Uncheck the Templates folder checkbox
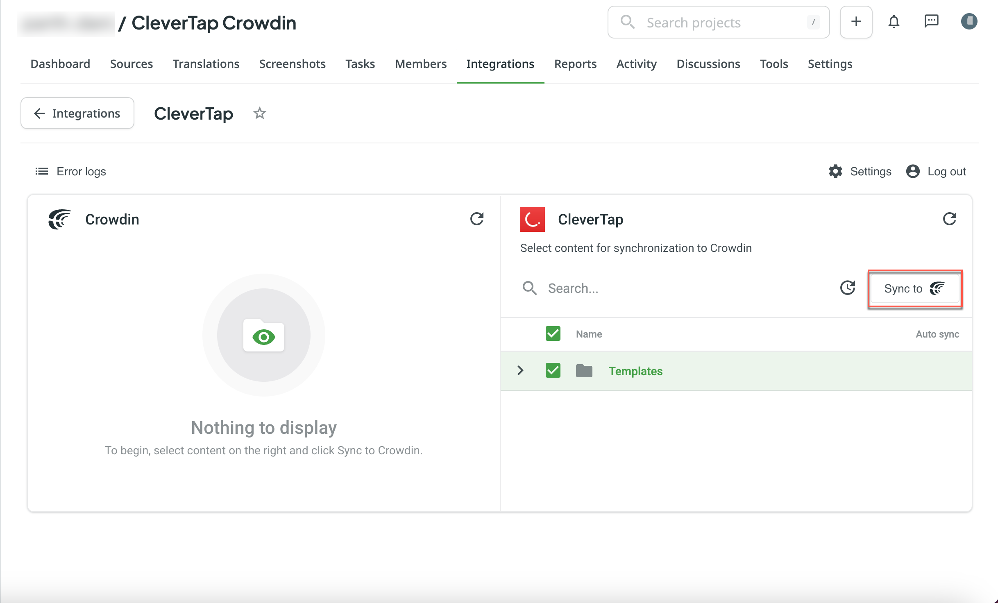The height and width of the screenshot is (603, 998). tap(553, 370)
